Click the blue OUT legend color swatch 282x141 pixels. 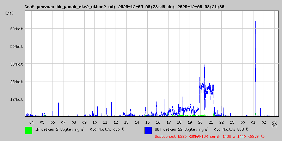pos(148,130)
